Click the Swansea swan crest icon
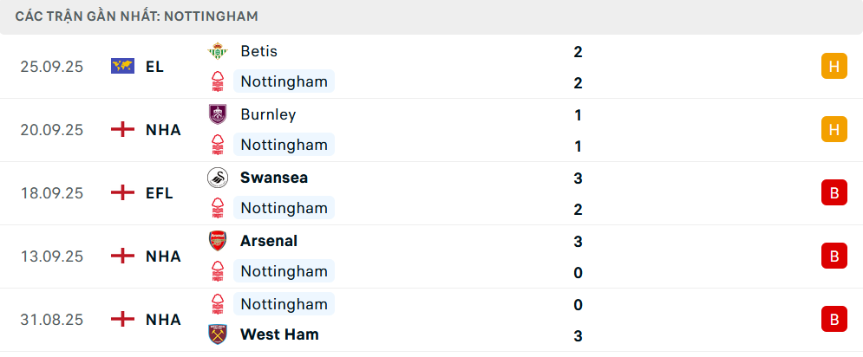Screen dimensions: 863x357 (217, 178)
